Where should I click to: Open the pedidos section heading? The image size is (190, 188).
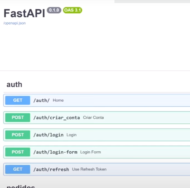21,186
